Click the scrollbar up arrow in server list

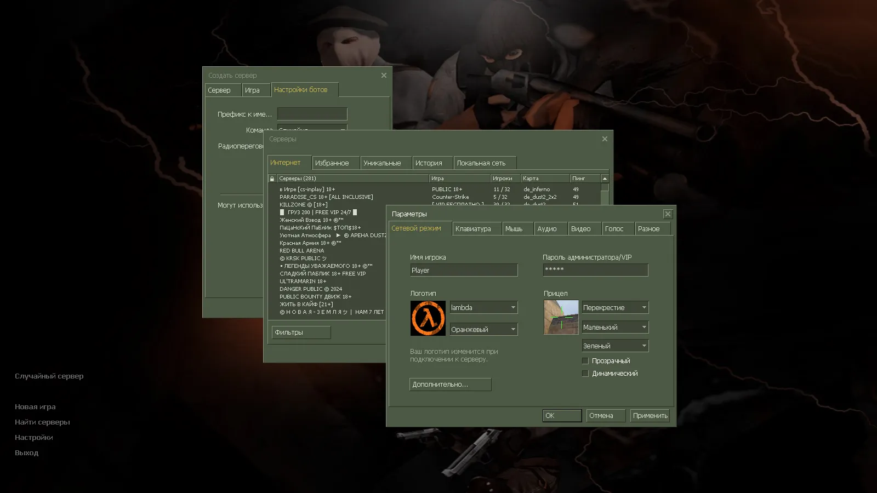pyautogui.click(x=603, y=177)
